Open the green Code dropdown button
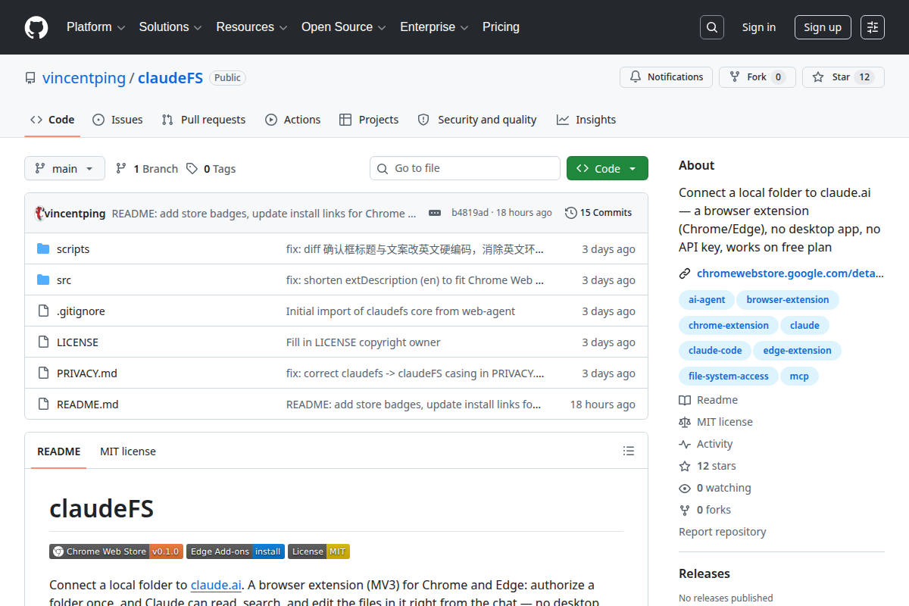The width and height of the screenshot is (909, 606). 608,168
